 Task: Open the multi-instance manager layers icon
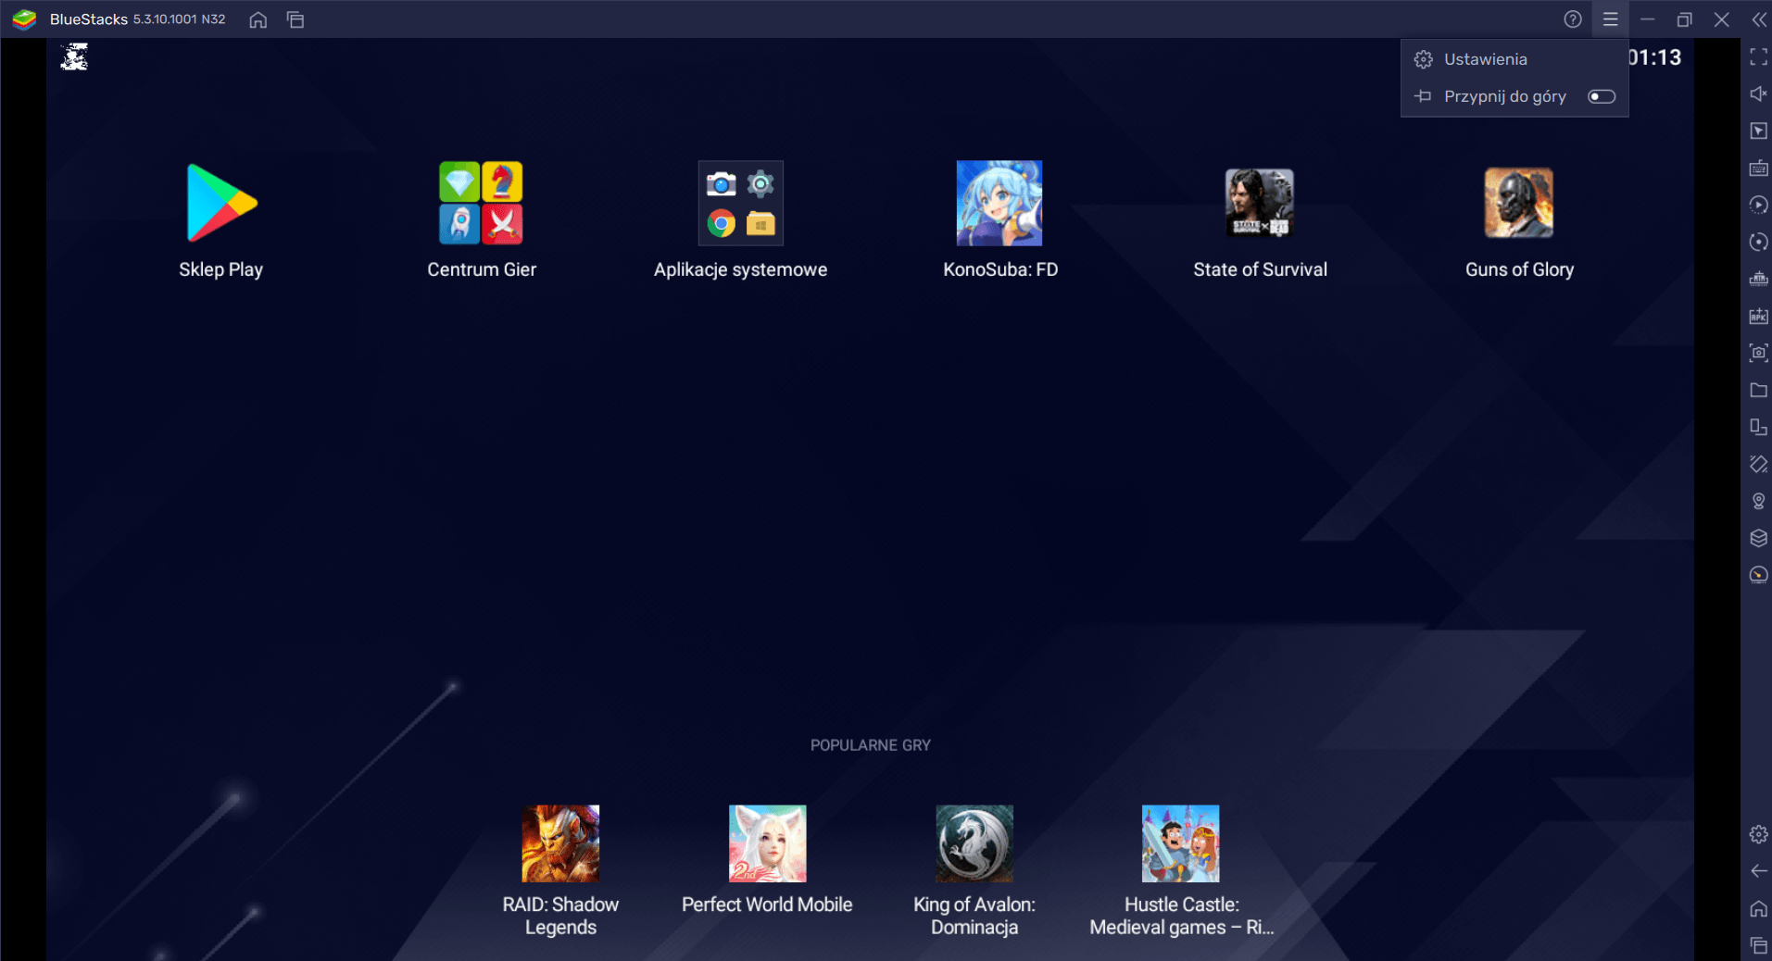1758,538
